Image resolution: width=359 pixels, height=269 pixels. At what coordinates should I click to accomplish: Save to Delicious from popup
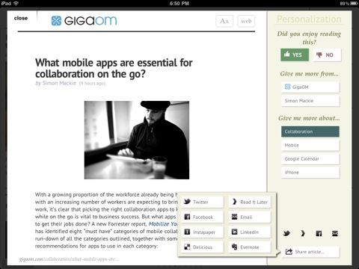[x=202, y=247]
